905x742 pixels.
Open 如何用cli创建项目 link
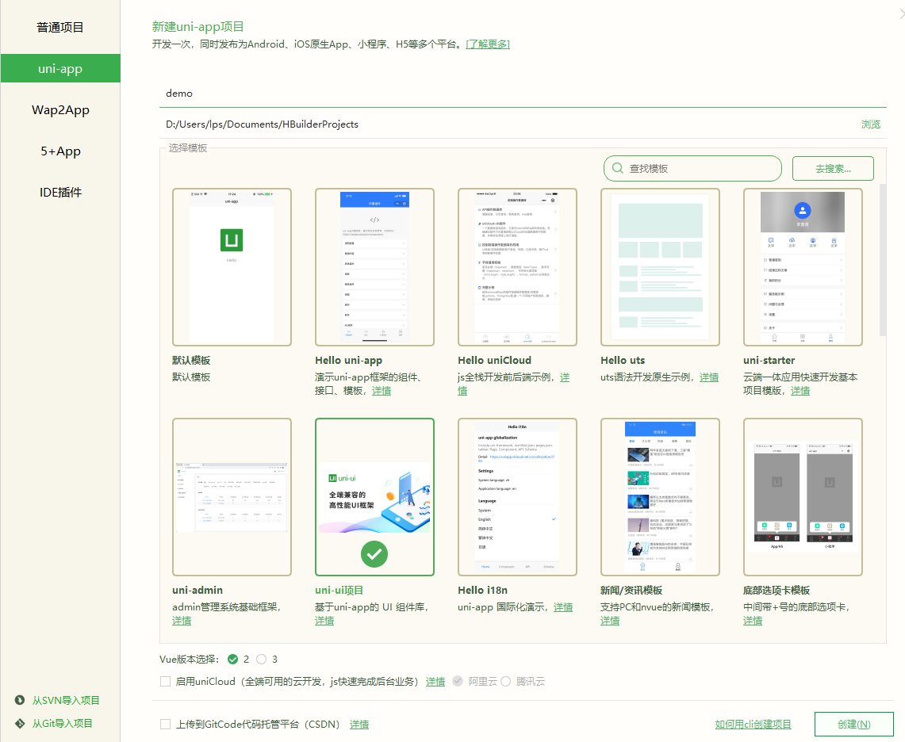(753, 724)
